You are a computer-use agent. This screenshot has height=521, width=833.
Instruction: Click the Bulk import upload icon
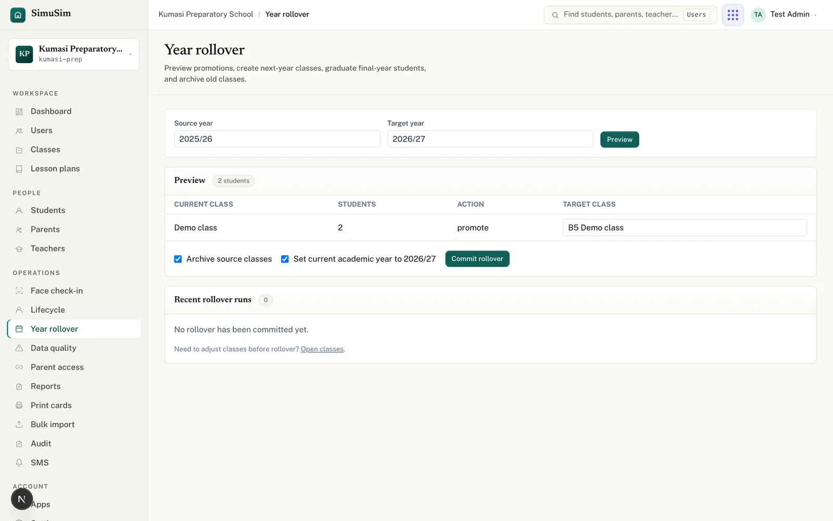point(19,425)
